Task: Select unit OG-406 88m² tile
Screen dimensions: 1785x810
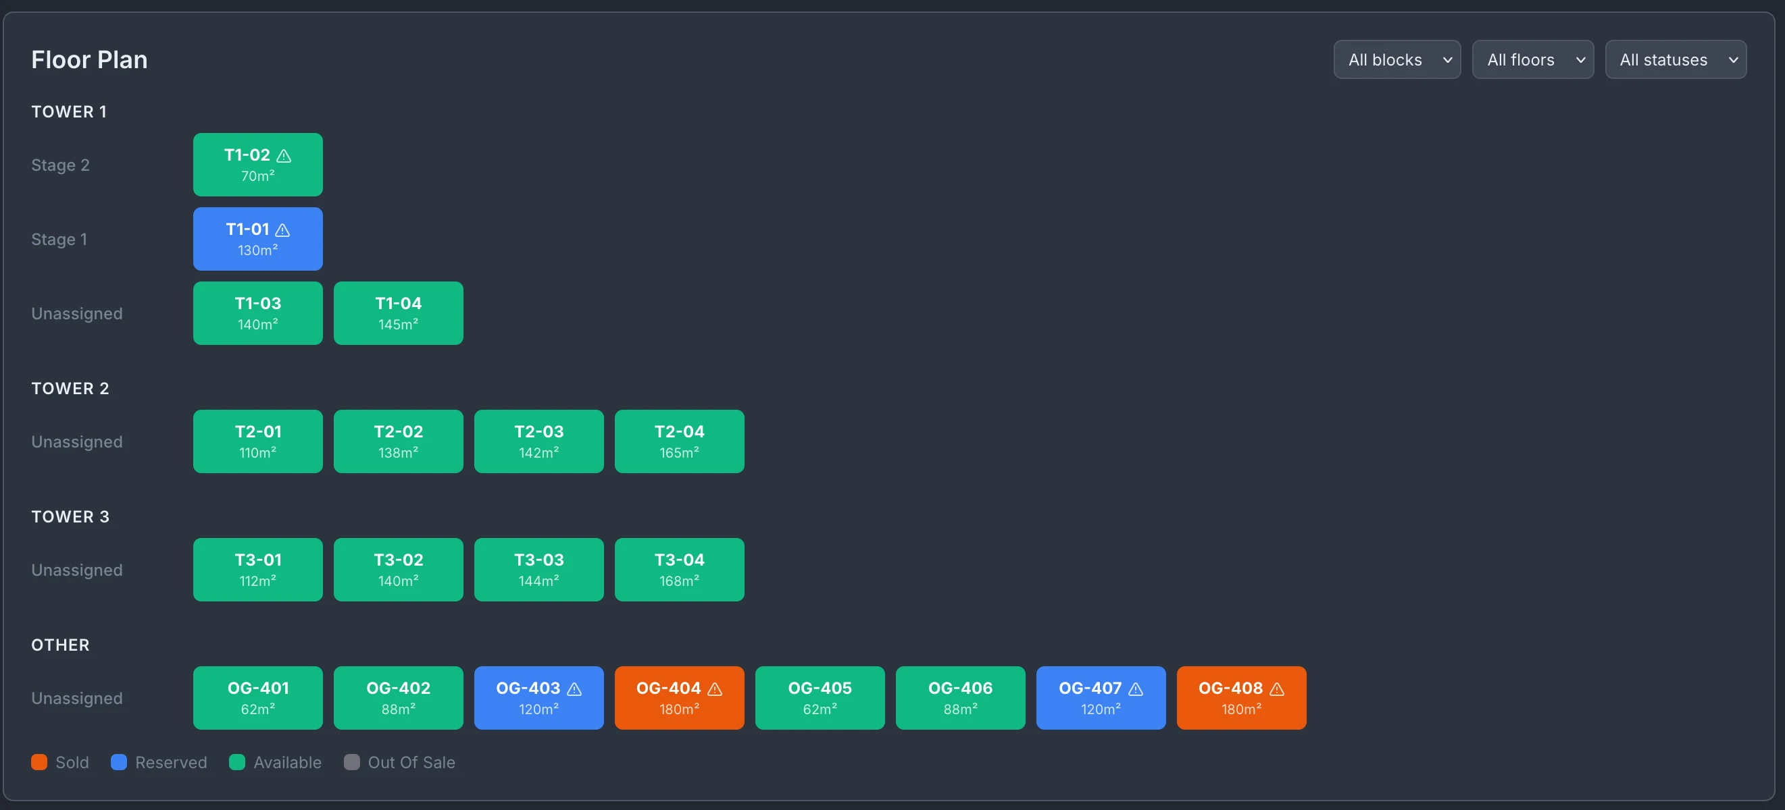Action: click(x=961, y=698)
